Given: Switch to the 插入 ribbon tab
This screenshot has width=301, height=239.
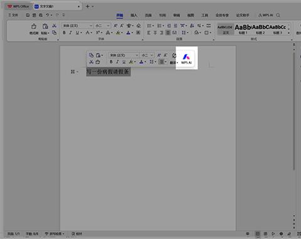Looking at the screenshot, I should point(134,15).
